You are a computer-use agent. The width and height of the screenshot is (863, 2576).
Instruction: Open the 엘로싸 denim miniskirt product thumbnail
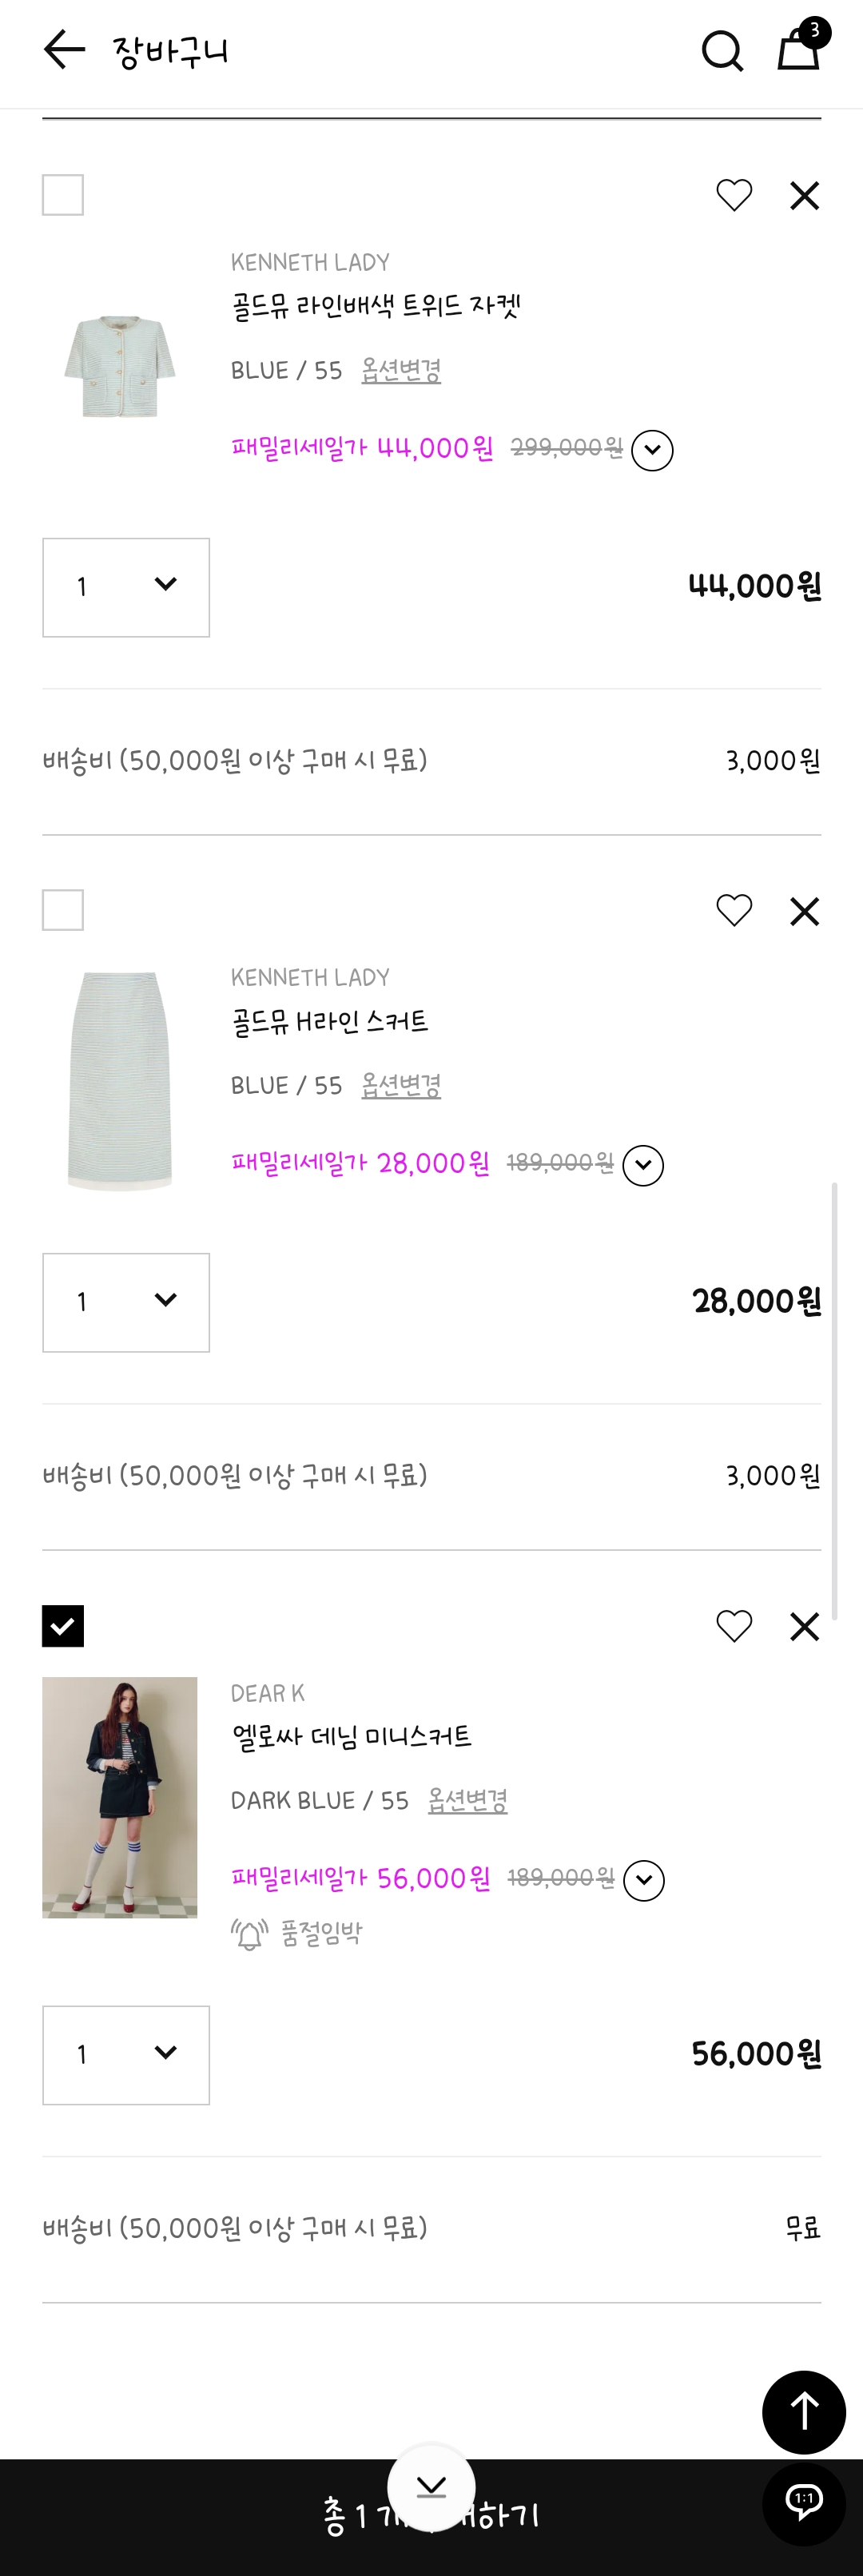[x=120, y=1797]
